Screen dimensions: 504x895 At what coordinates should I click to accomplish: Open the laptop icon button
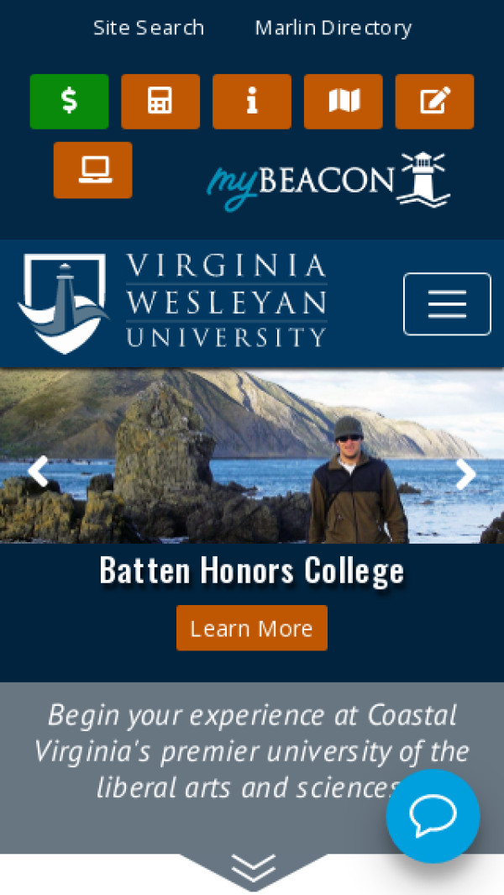click(x=93, y=170)
